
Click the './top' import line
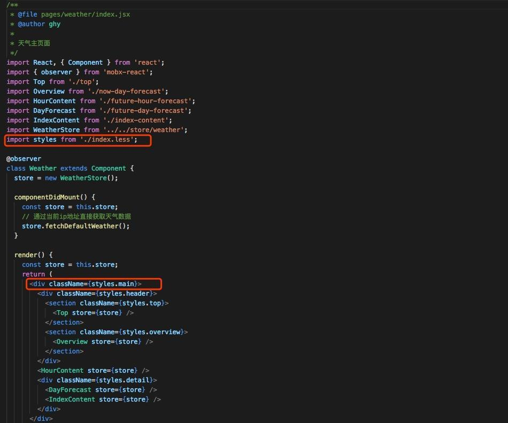[x=52, y=82]
